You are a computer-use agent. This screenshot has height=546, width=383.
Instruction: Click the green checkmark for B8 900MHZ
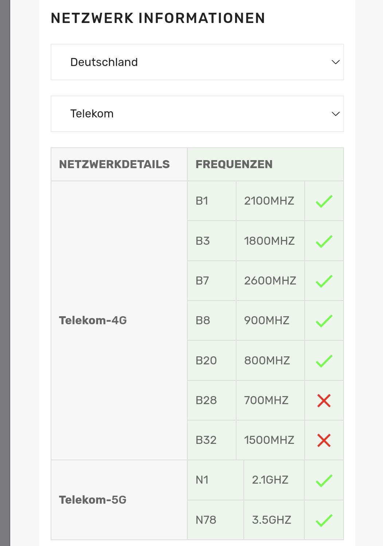click(x=324, y=321)
